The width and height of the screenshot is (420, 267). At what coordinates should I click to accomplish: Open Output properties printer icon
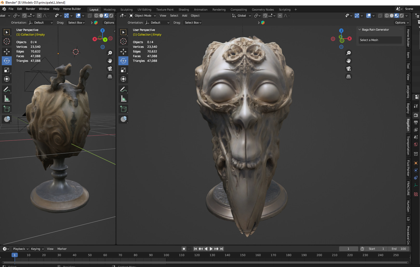[x=416, y=122]
